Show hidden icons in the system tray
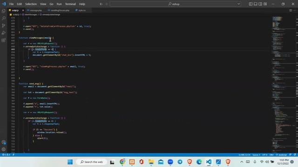This screenshot has width=298, height=167. 242,162
